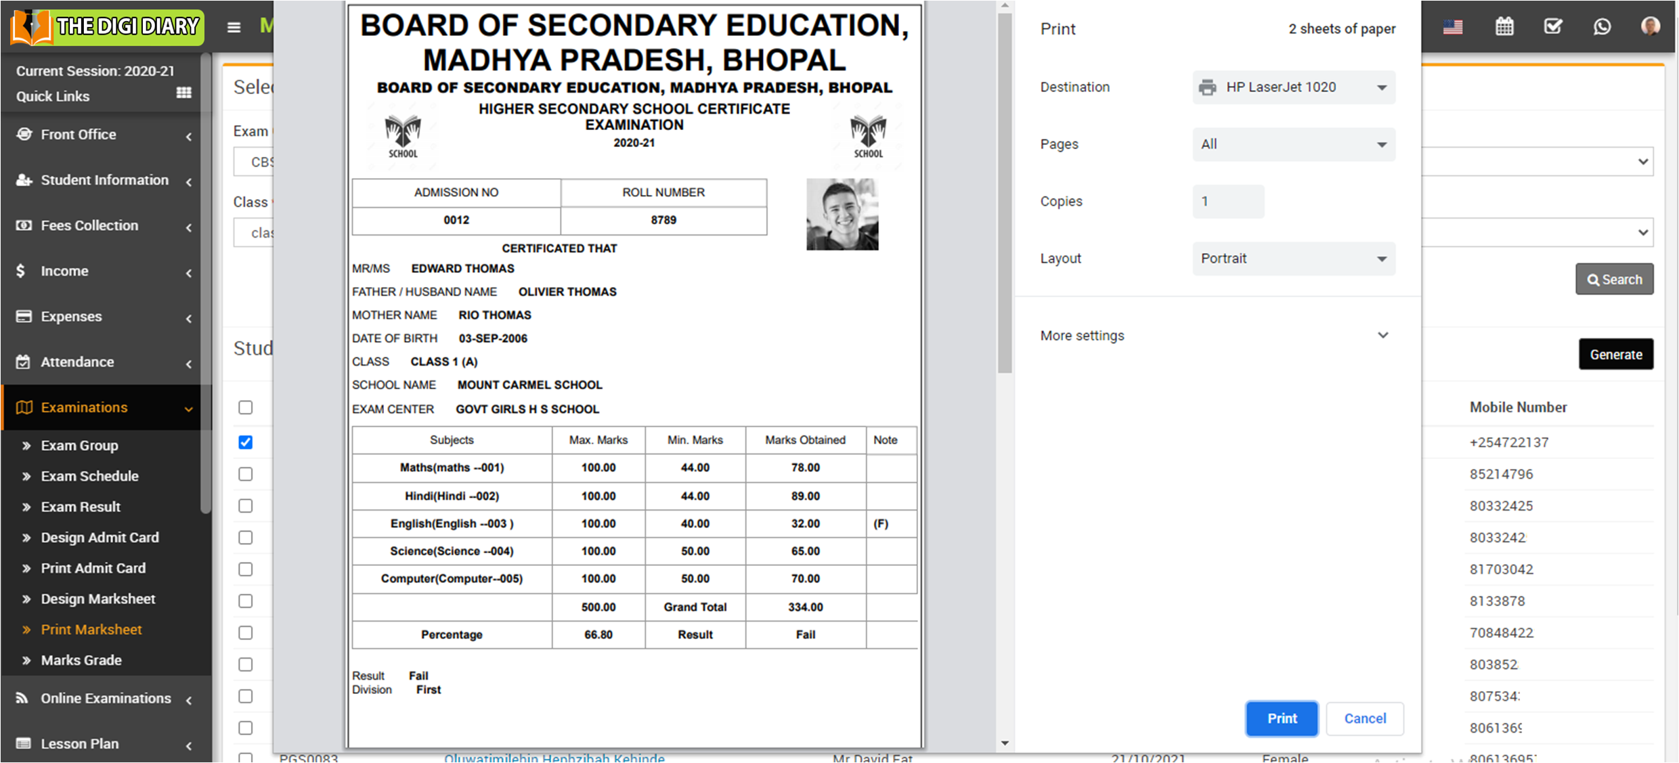Image resolution: width=1679 pixels, height=763 pixels.
Task: Open user profile avatar icon
Action: [x=1651, y=27]
